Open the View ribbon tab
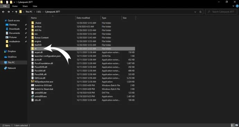Image resolution: width=239 pixels, height=127 pixels. (x=35, y=6)
